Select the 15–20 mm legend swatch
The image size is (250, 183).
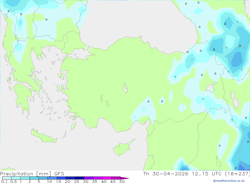(61, 178)
